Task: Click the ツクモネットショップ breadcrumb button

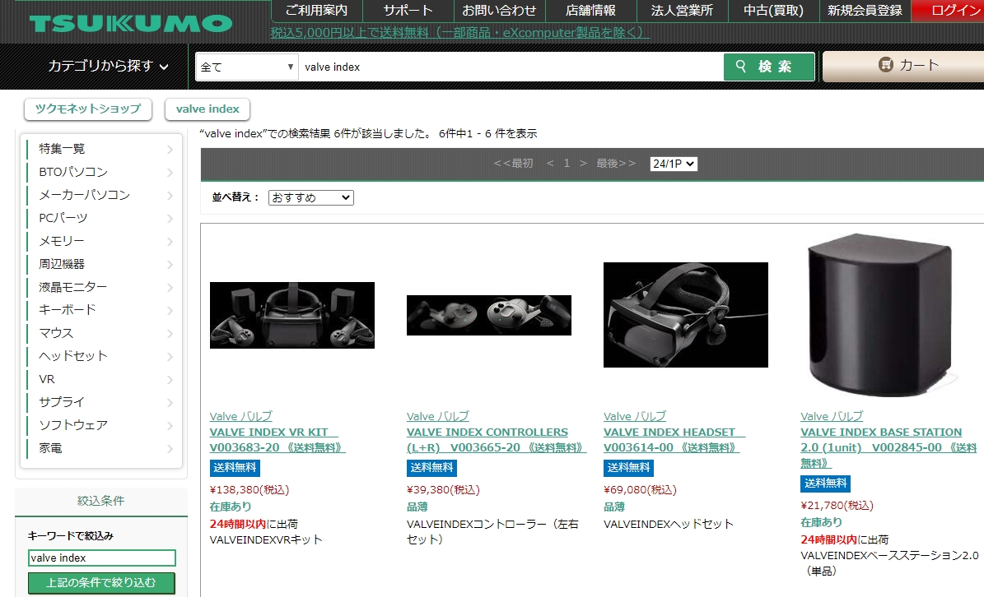Action: (88, 109)
